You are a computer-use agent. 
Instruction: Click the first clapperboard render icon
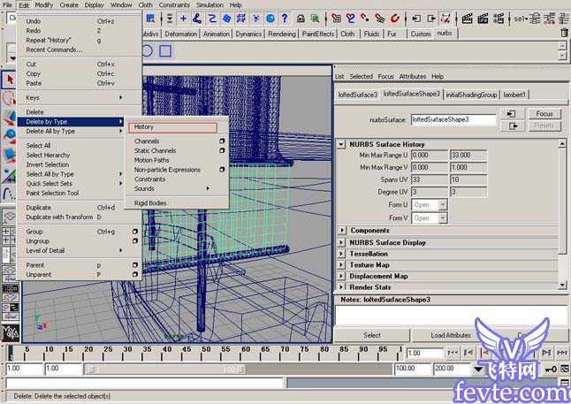pyautogui.click(x=468, y=19)
